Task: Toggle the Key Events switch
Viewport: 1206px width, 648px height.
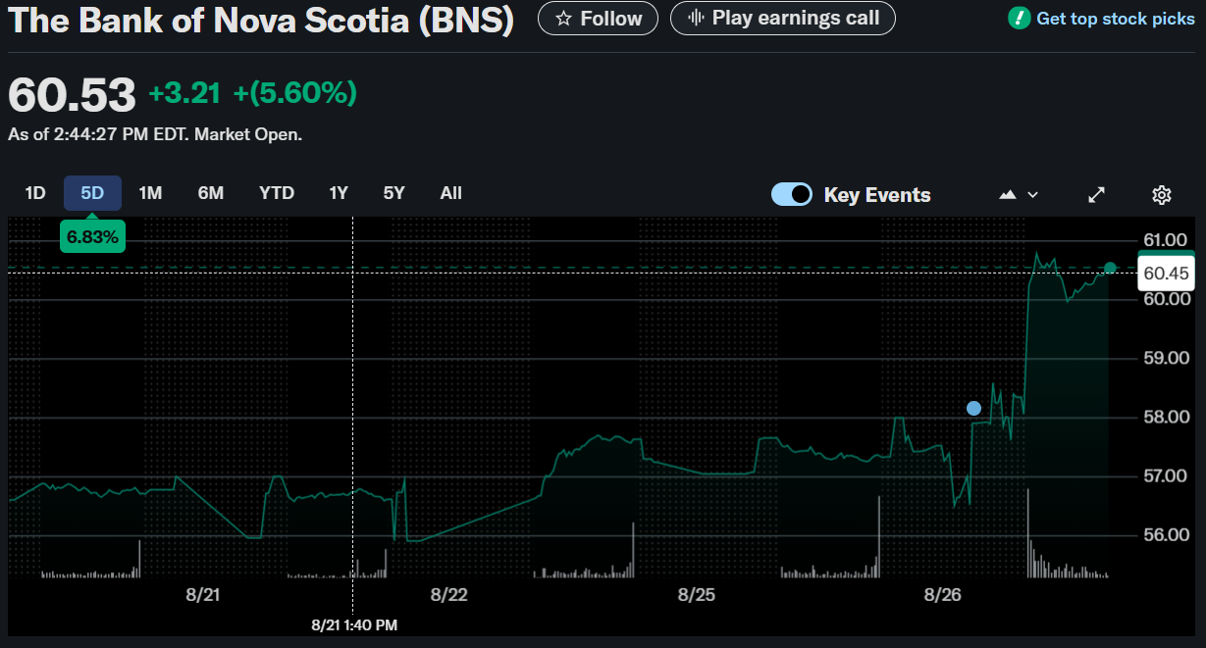Action: pos(792,194)
